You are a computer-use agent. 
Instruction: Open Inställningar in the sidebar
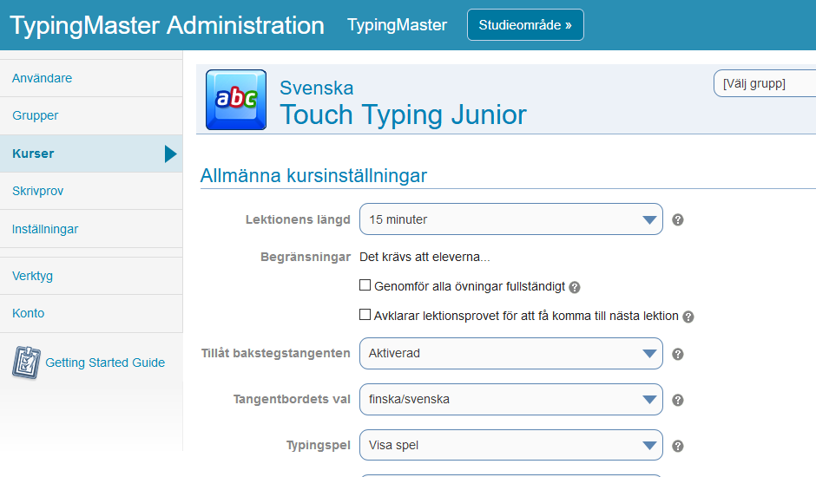91,229
